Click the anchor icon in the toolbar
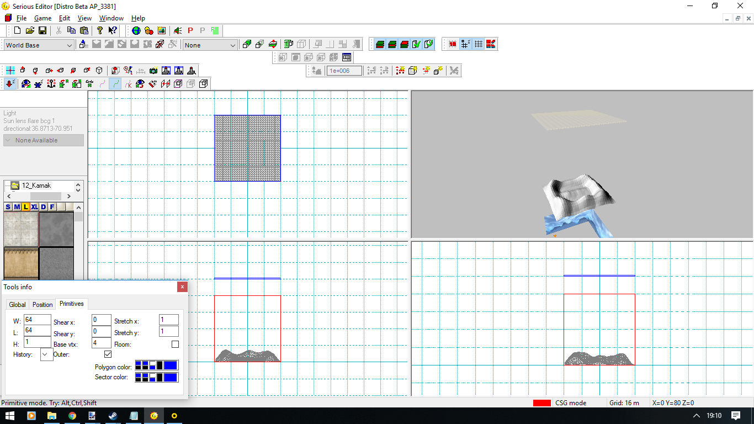The width and height of the screenshot is (754, 424). tap(51, 84)
